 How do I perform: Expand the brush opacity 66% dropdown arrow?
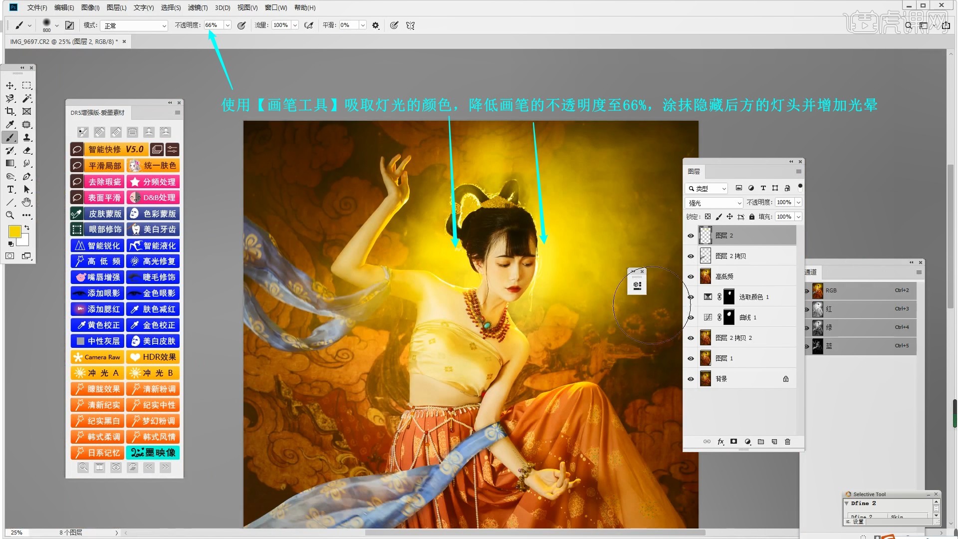click(x=228, y=25)
